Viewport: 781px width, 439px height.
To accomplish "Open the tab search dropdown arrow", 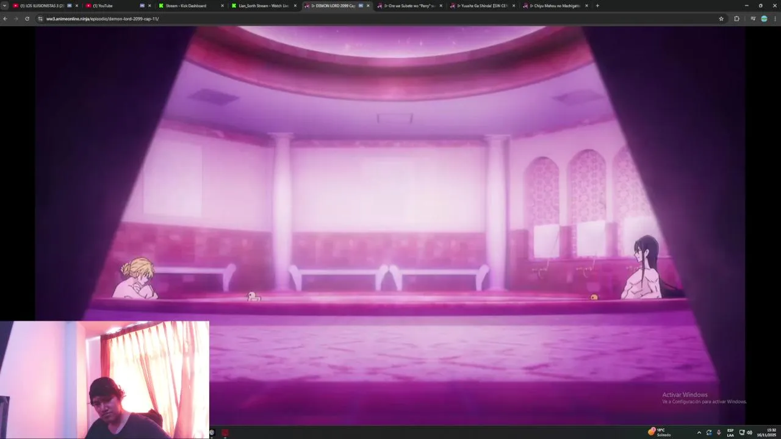I will pos(5,5).
